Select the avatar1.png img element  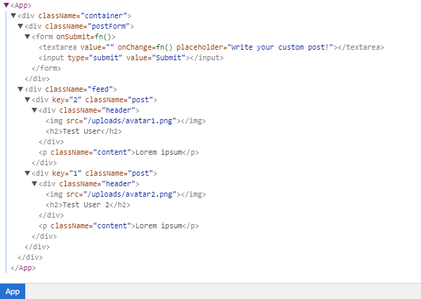pos(126,120)
